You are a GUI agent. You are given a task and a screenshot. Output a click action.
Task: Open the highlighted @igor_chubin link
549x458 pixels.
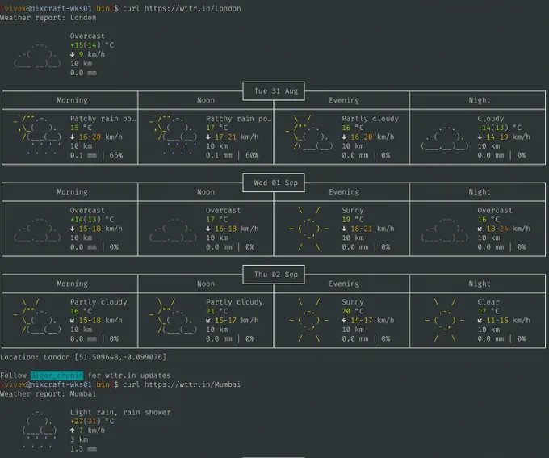57,376
